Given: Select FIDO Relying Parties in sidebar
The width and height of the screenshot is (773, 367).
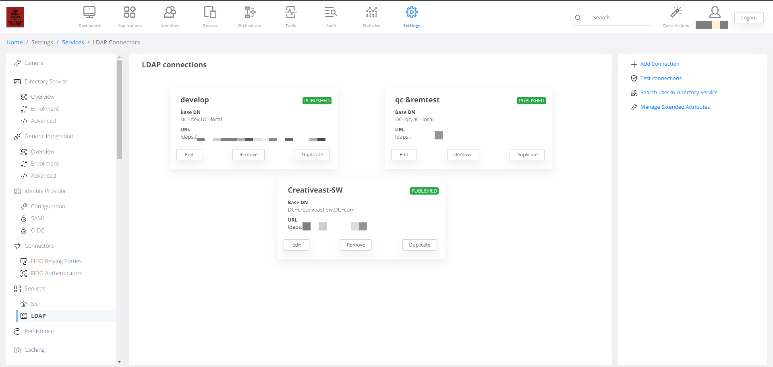Looking at the screenshot, I should click(x=56, y=261).
